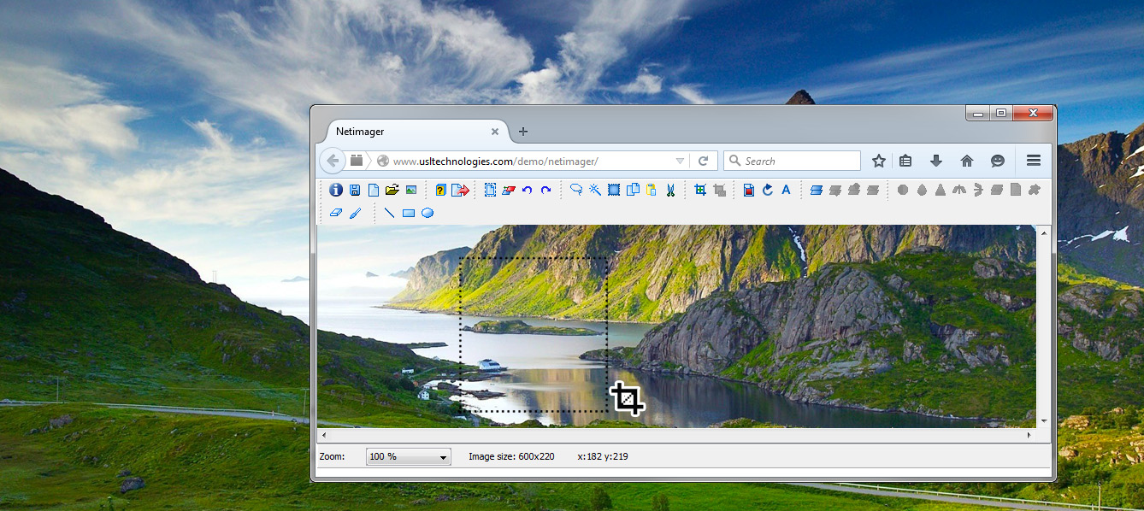
Task: Pick the ellipse shape tool
Action: click(428, 213)
